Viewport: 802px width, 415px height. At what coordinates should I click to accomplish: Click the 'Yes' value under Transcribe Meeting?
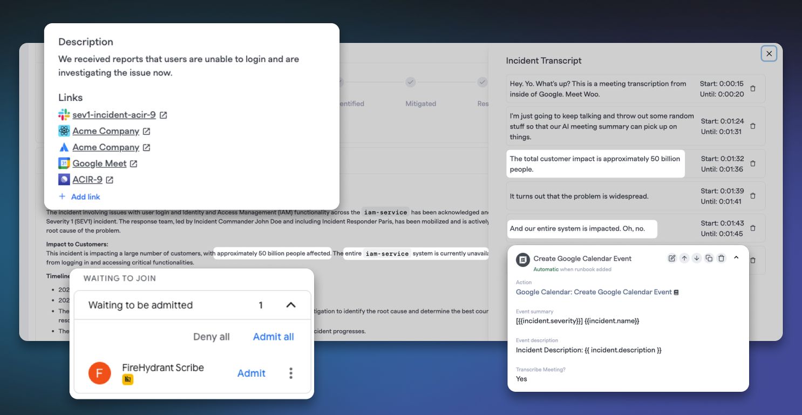point(521,379)
